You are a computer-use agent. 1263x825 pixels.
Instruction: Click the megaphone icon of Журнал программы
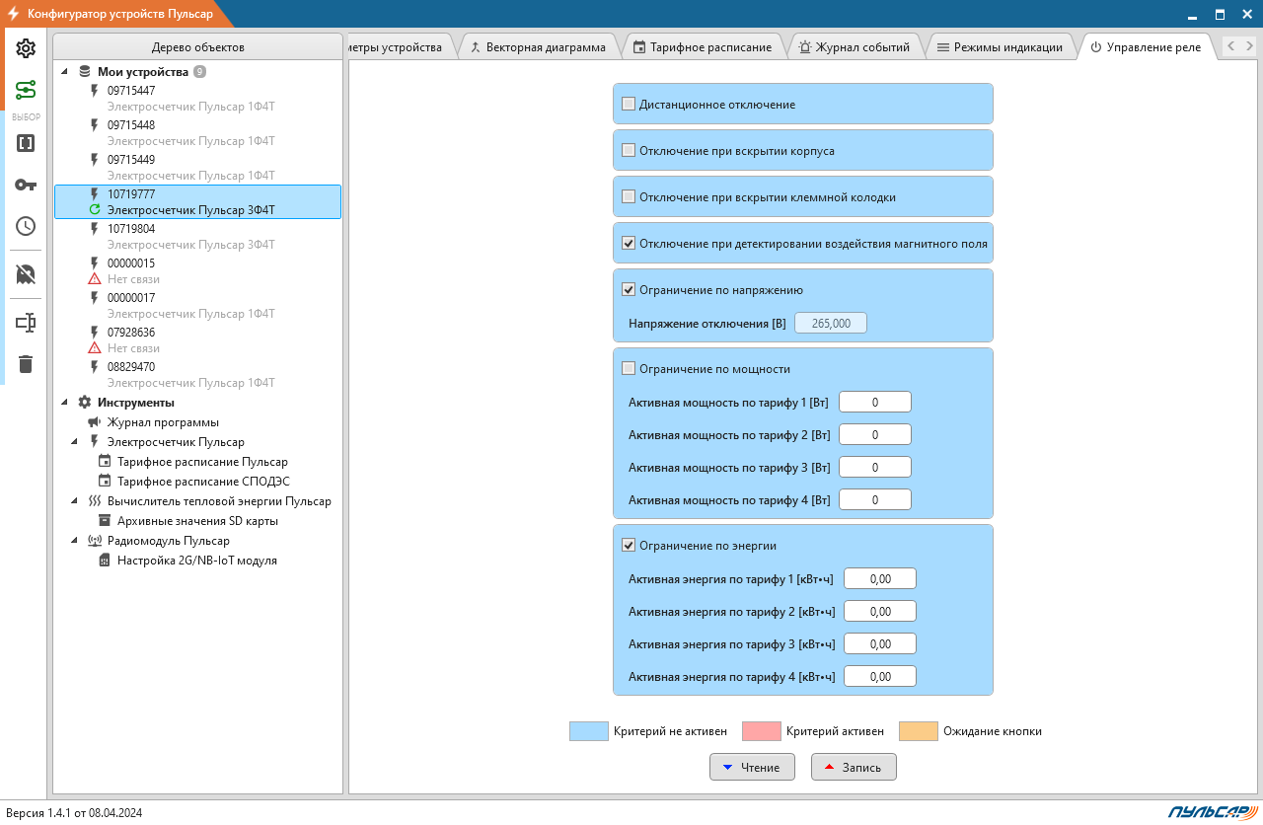tap(95, 422)
